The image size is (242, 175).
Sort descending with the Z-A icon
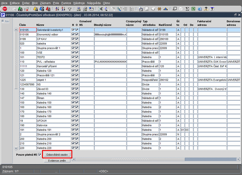point(63,9)
